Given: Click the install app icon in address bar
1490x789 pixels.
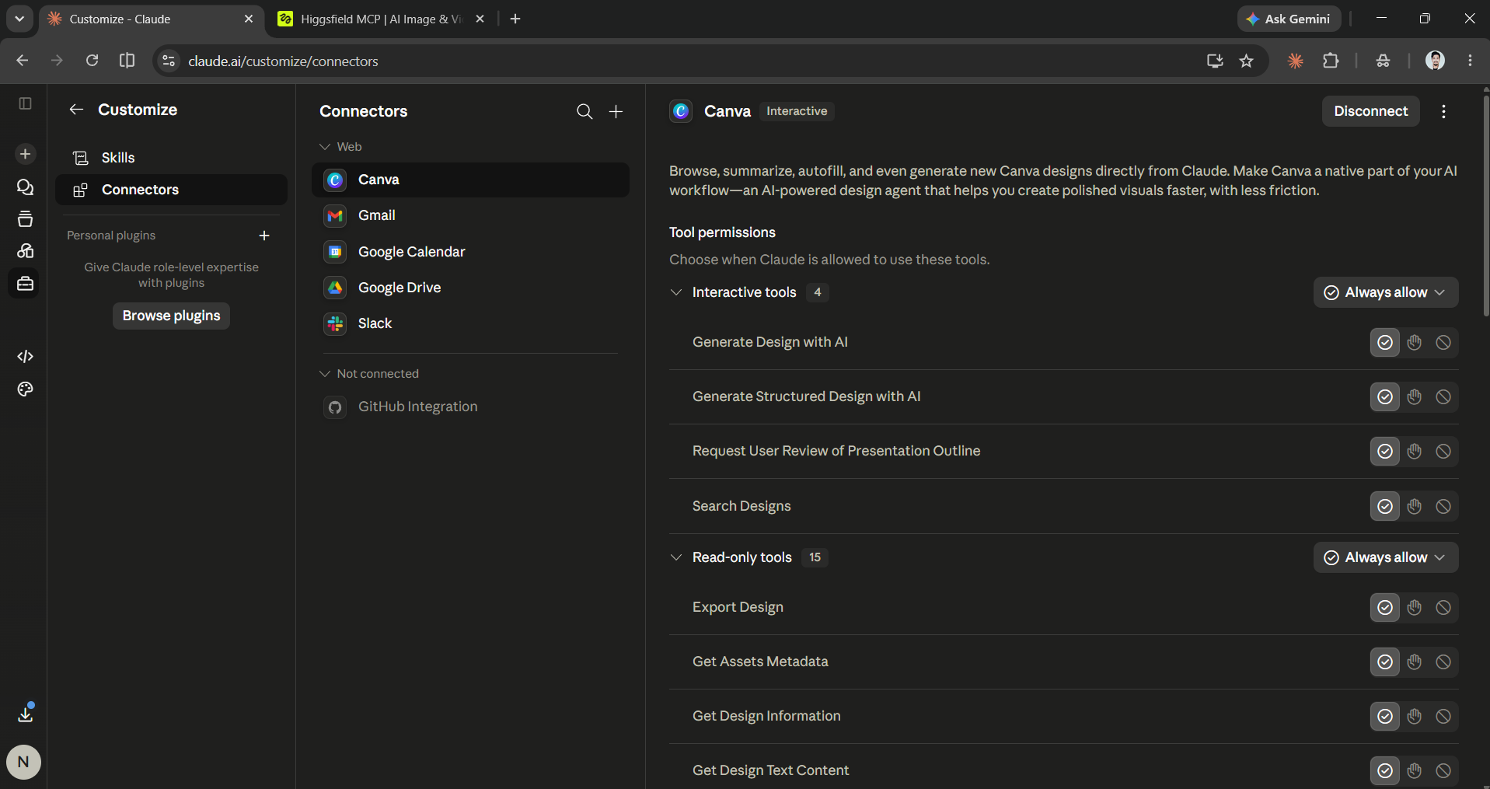Looking at the screenshot, I should 1215,61.
